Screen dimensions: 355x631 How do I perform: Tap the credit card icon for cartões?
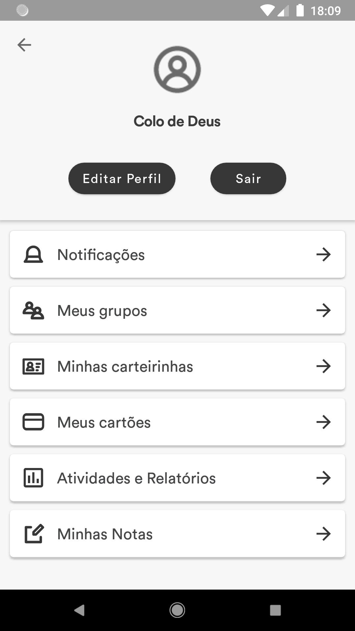33,422
